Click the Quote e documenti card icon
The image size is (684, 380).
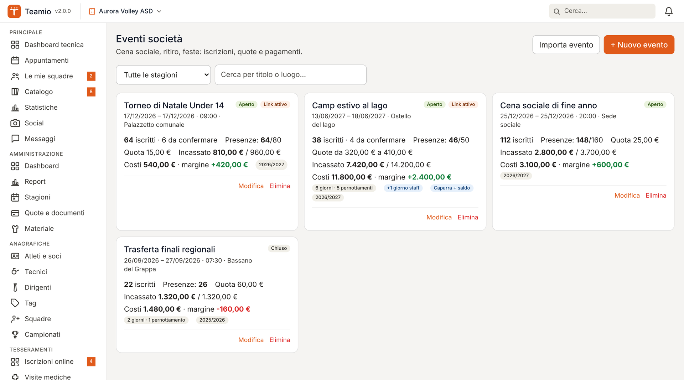click(15, 213)
